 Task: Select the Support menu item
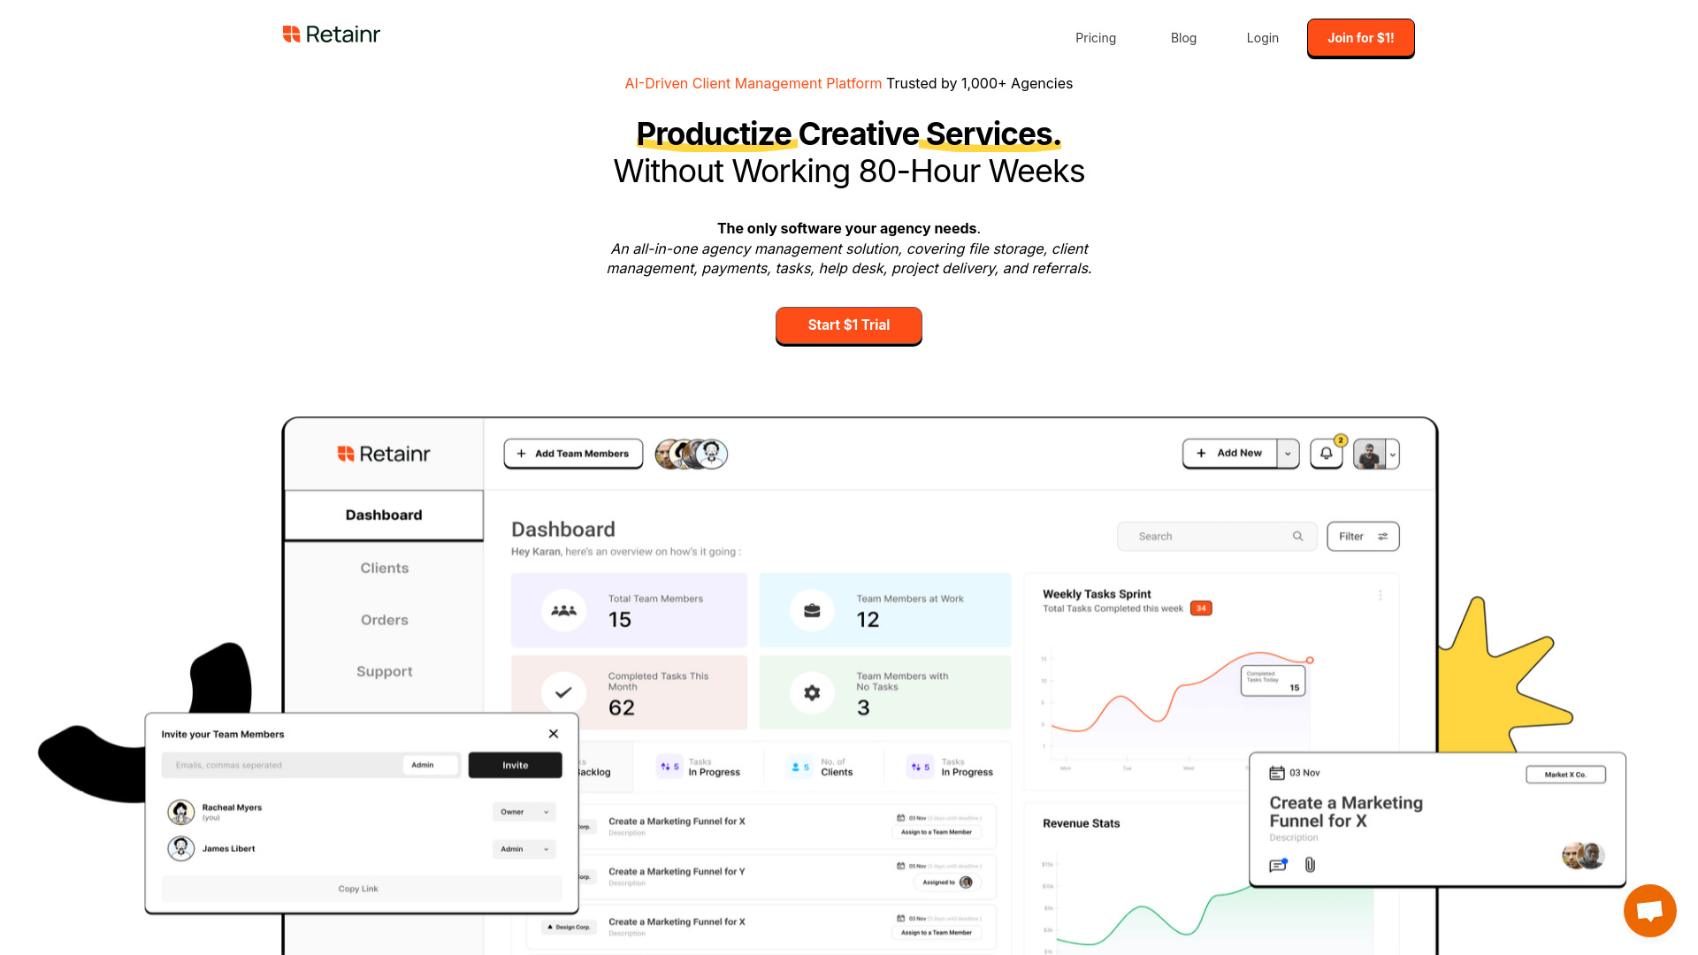[385, 670]
